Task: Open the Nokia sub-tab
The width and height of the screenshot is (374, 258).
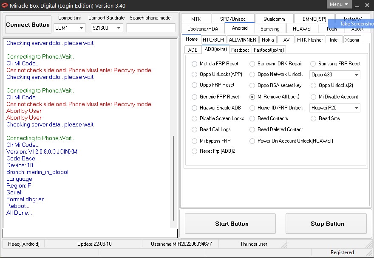Action: click(x=268, y=39)
